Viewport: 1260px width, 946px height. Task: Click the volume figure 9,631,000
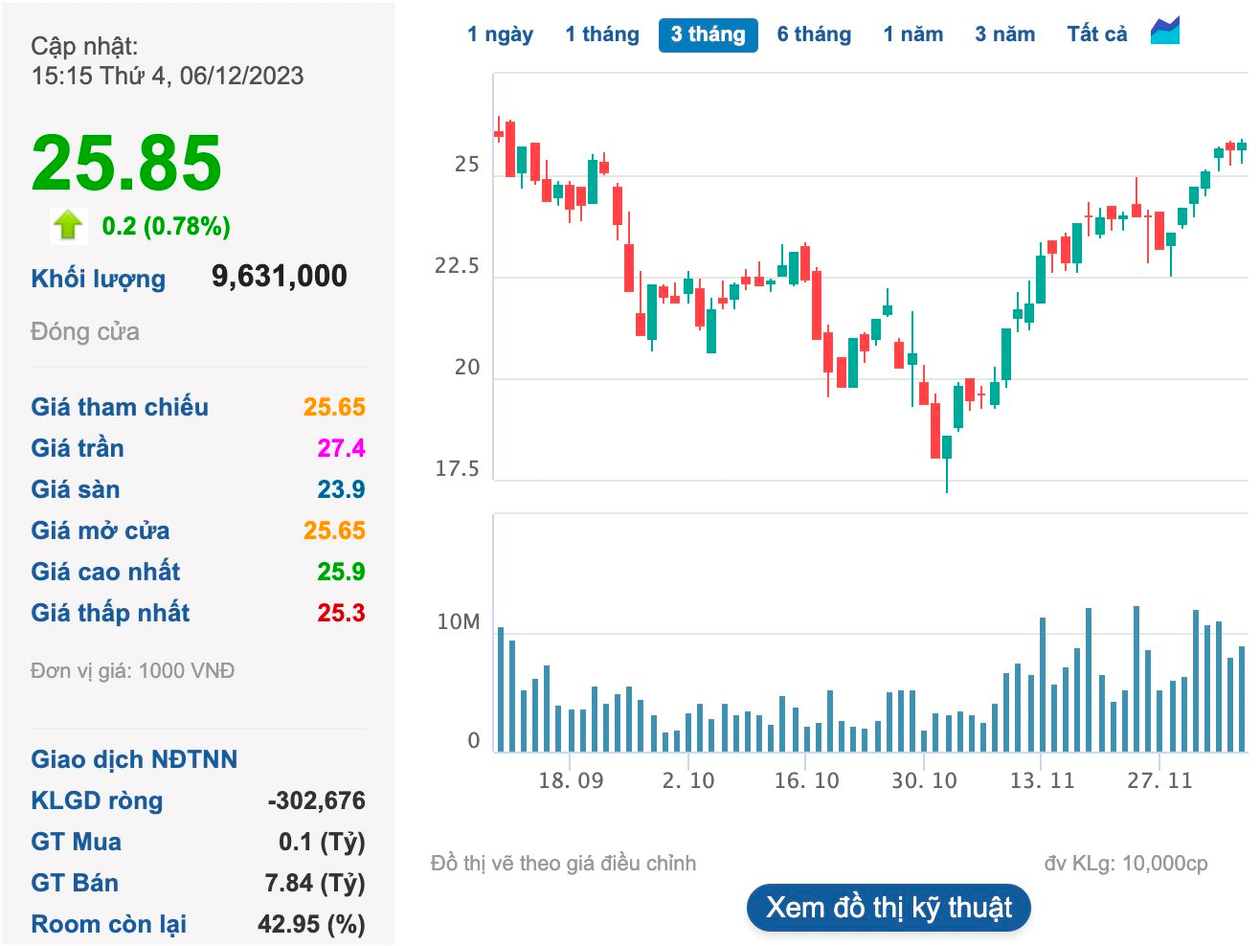click(280, 276)
